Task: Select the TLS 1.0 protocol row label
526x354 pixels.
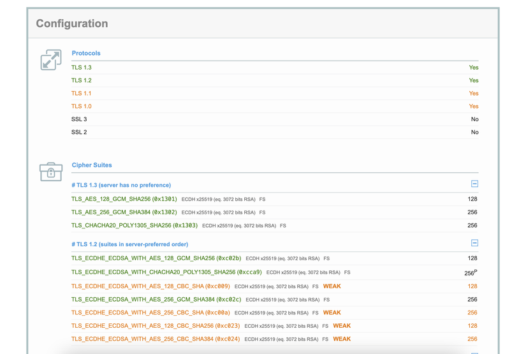Action: [81, 107]
